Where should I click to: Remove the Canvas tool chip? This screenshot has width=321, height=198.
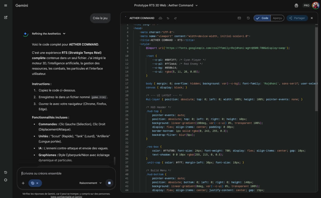pyautogui.click(x=37, y=183)
